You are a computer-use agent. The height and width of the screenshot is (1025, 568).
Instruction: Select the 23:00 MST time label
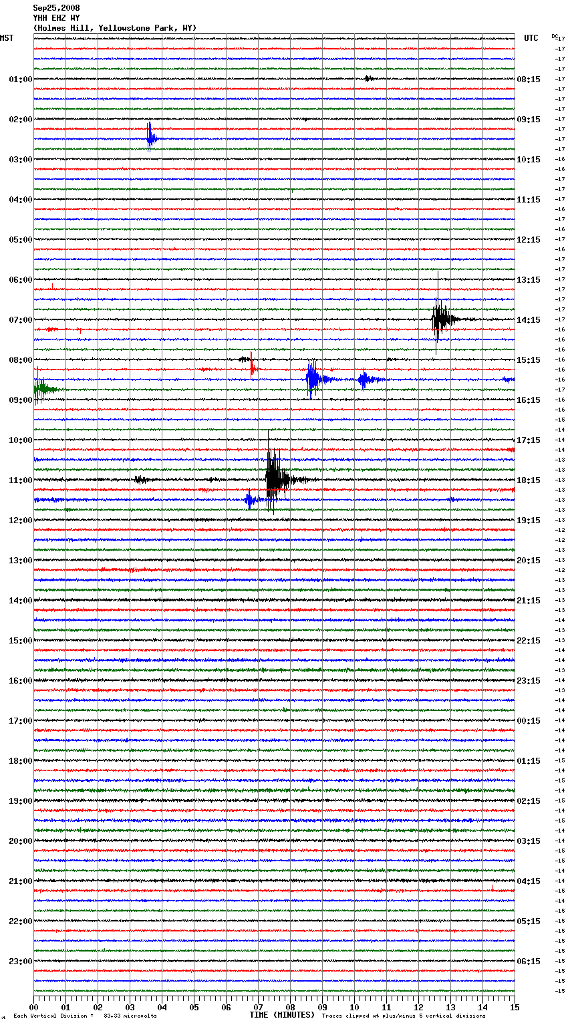coord(20,962)
